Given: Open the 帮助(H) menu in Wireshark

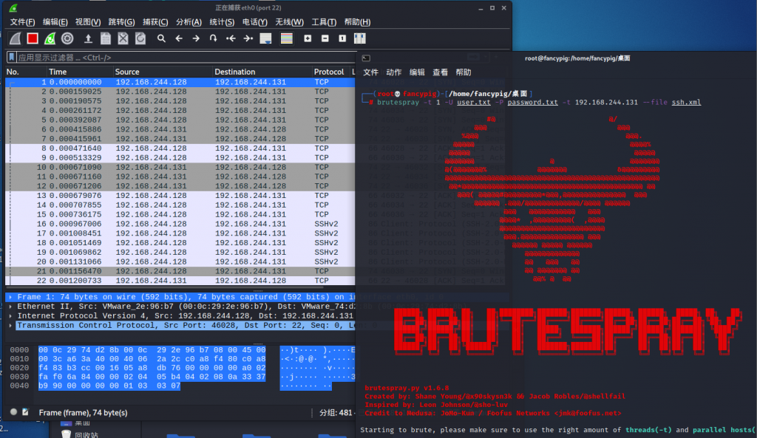Looking at the screenshot, I should tap(357, 22).
